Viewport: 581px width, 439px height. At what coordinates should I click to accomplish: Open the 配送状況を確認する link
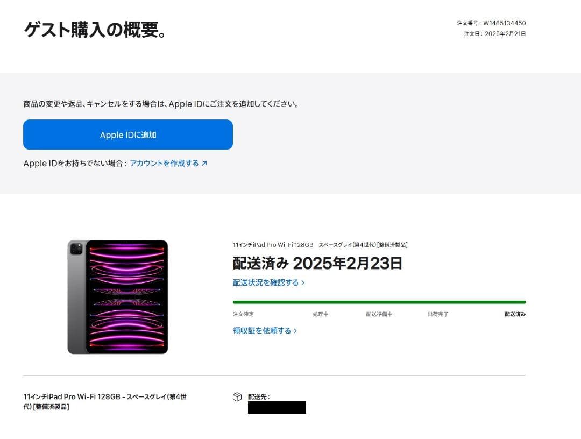pyautogui.click(x=265, y=282)
